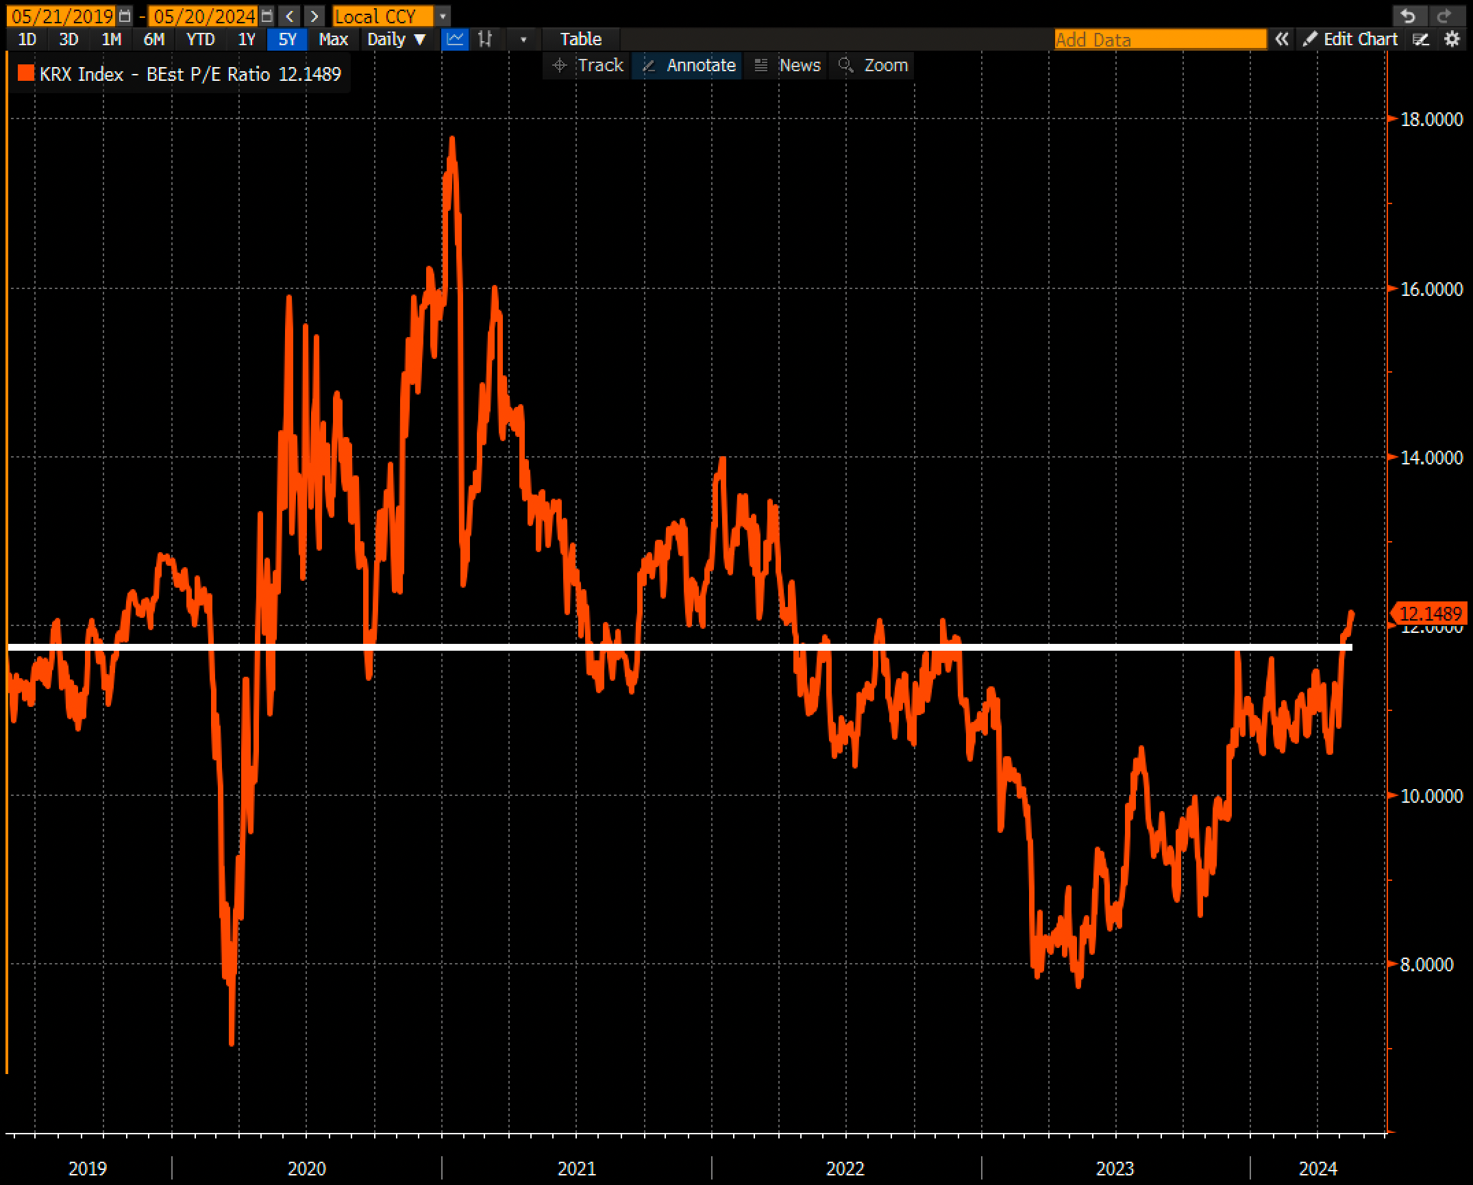Open the Local CCY currency dropdown arrow

(443, 16)
